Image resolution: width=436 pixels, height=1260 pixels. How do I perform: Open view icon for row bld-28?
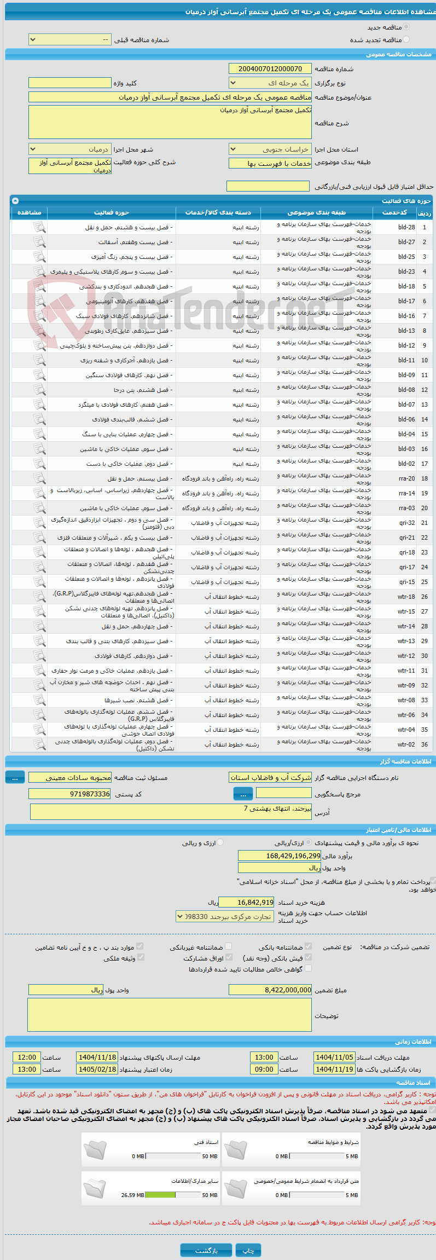pos(39,227)
